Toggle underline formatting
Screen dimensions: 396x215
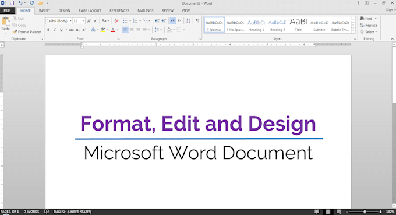(x=61, y=30)
